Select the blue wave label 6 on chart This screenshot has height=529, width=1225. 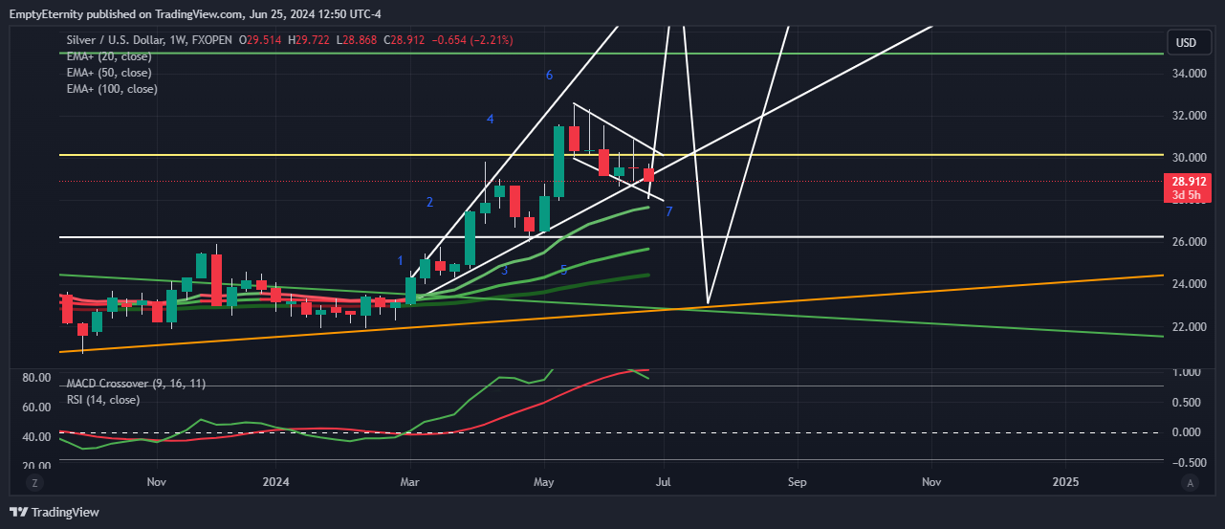[549, 75]
